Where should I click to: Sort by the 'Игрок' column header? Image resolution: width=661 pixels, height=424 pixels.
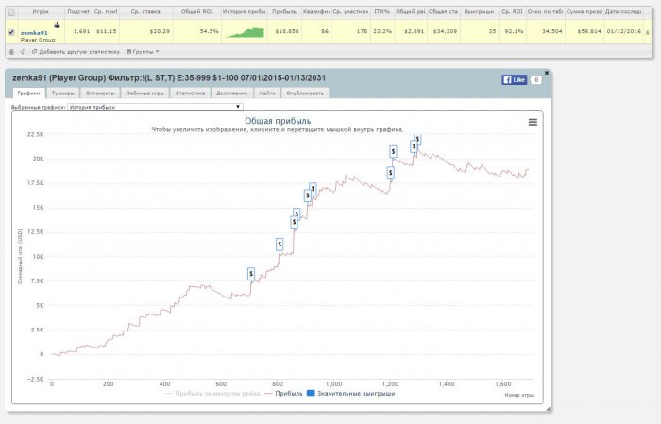pyautogui.click(x=41, y=12)
